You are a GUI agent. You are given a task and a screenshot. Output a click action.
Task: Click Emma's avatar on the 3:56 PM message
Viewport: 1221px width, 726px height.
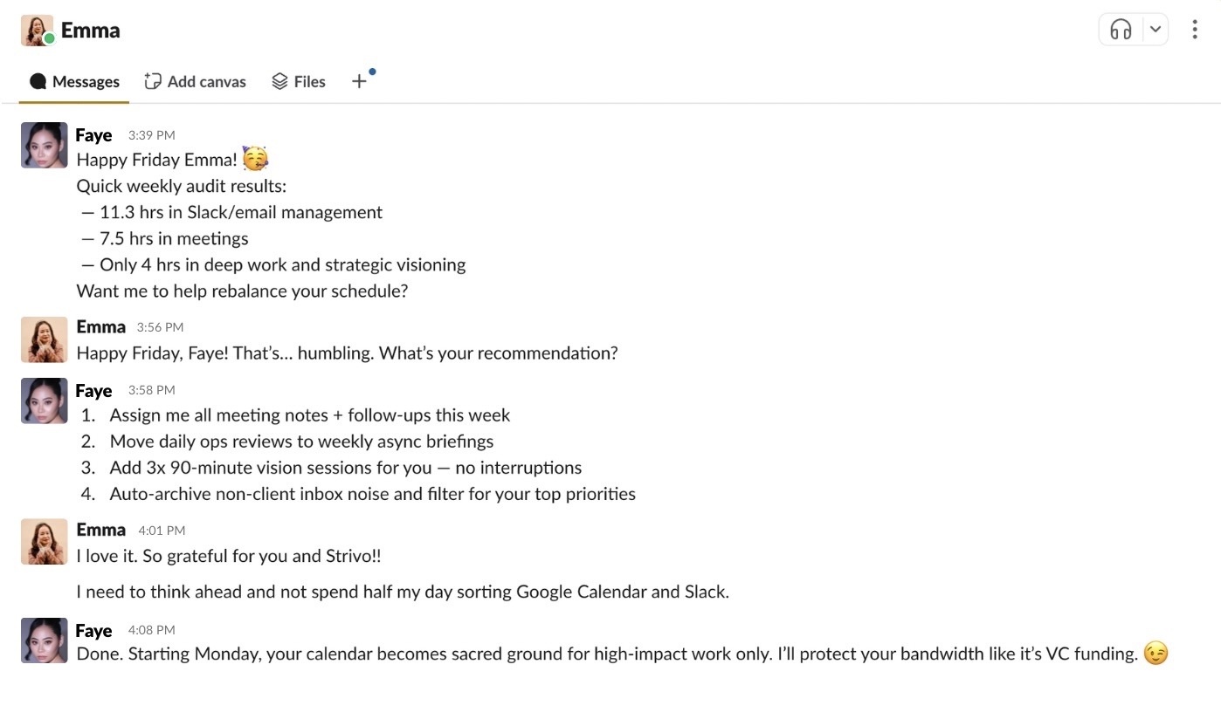coord(44,339)
